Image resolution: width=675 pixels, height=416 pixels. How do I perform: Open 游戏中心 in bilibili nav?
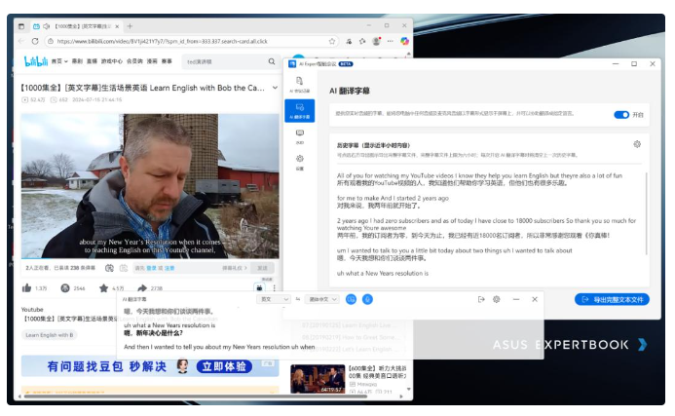tap(111, 61)
